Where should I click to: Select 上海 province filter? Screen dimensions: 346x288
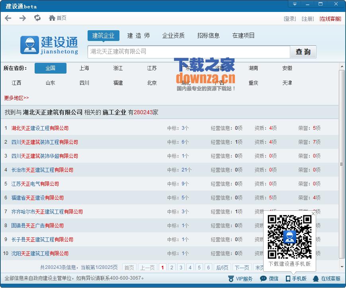click(84, 68)
